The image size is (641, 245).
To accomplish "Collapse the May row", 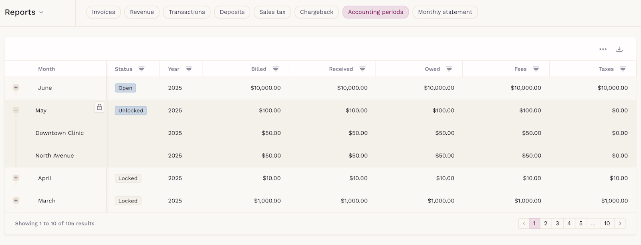I will point(16,110).
